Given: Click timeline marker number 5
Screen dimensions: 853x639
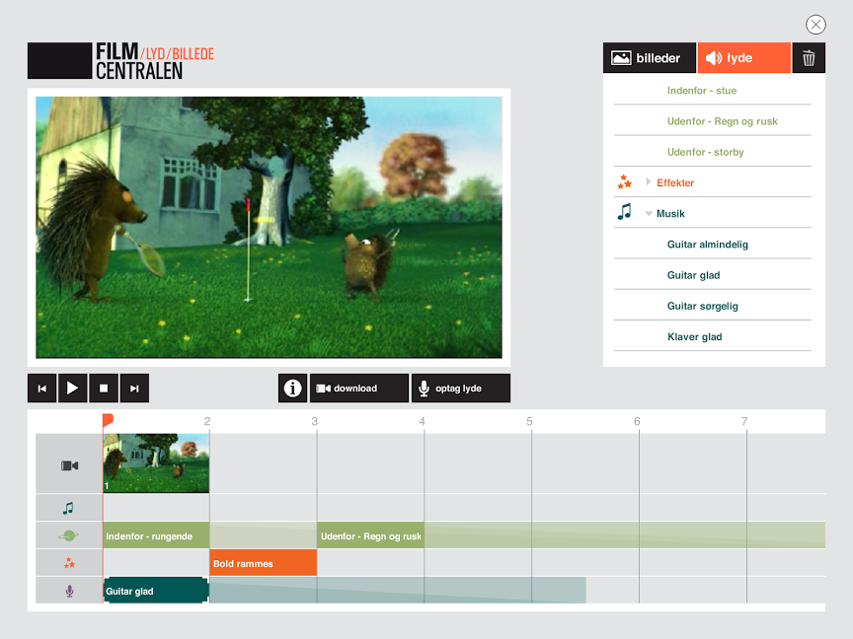Looking at the screenshot, I should click(529, 421).
